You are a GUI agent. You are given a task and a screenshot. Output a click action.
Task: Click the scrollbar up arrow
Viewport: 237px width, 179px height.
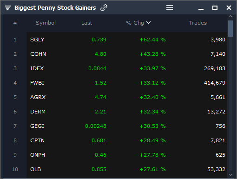point(230,16)
